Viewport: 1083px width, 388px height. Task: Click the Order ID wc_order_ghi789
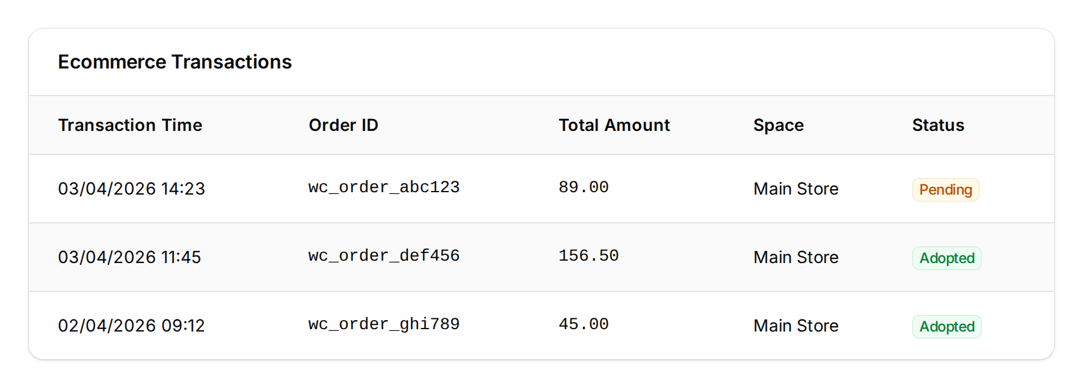tap(383, 324)
